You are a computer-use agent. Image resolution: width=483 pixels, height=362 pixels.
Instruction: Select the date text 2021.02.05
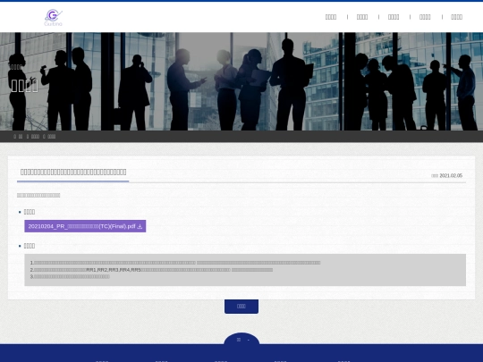451,176
